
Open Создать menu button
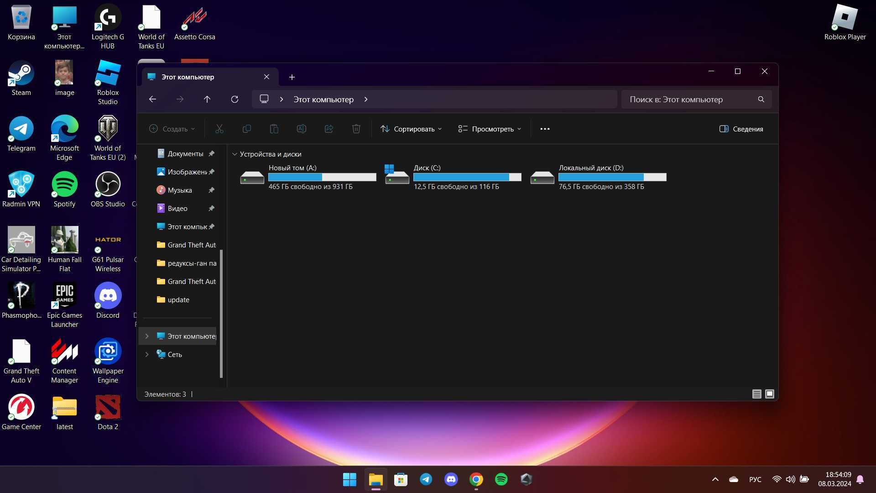[172, 128]
